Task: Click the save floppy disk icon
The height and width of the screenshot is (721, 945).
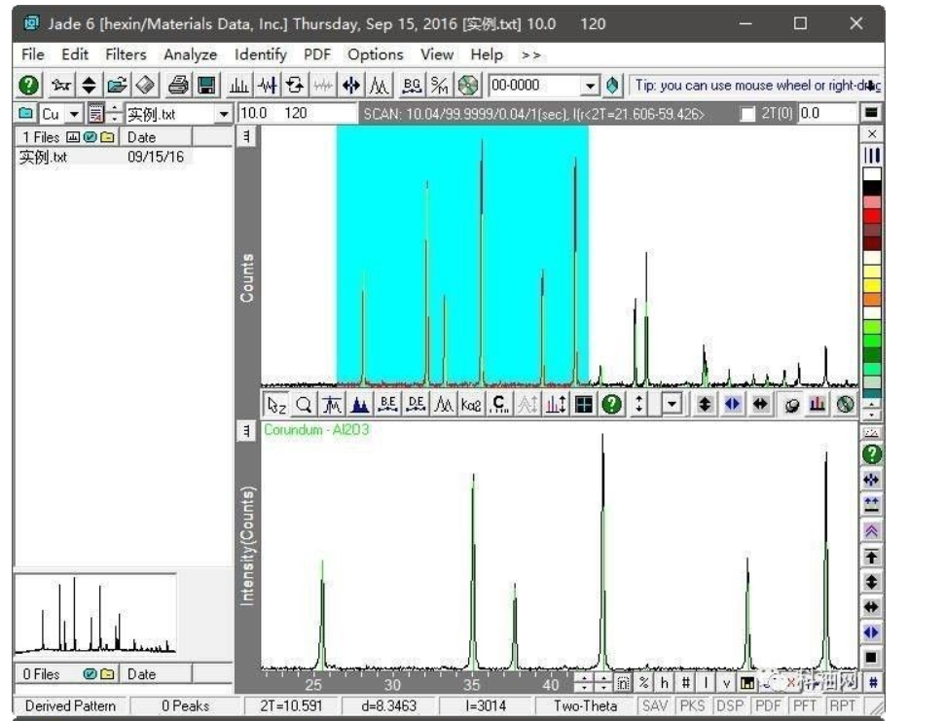Action: point(206,86)
